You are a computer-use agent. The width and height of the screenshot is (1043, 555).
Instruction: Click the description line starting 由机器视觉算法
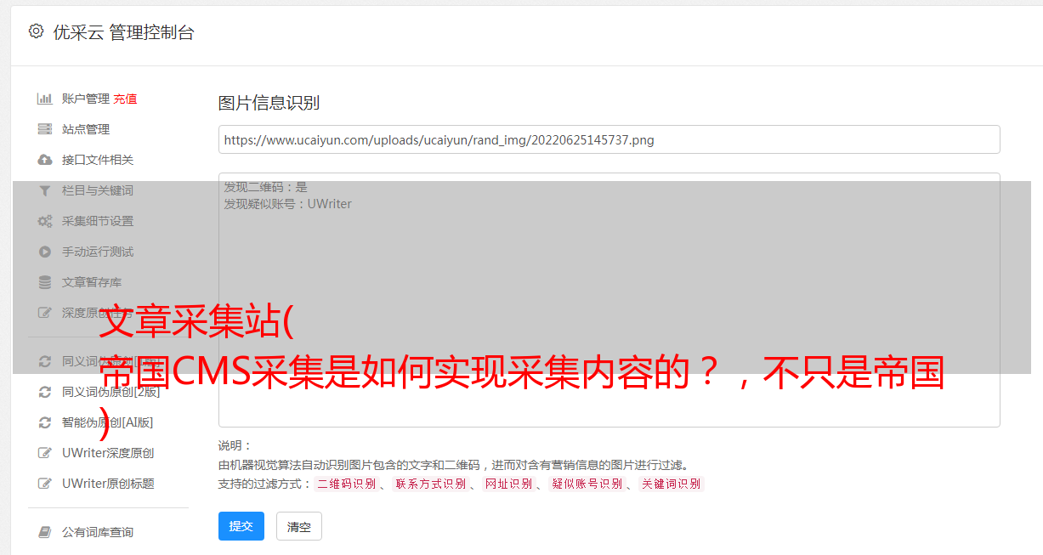click(453, 465)
